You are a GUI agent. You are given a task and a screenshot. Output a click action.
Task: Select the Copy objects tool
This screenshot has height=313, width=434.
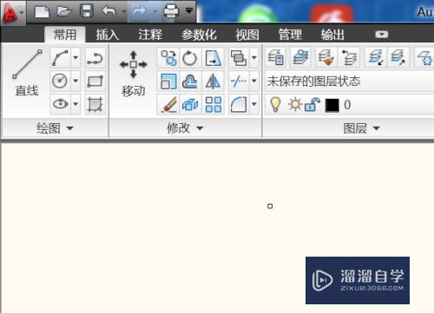168,58
